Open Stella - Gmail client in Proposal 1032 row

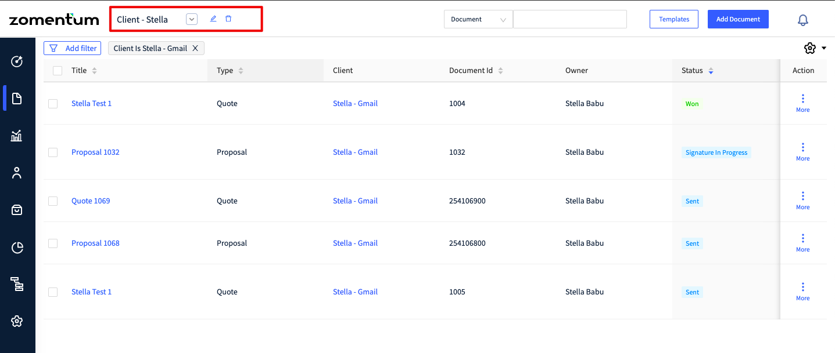(355, 152)
